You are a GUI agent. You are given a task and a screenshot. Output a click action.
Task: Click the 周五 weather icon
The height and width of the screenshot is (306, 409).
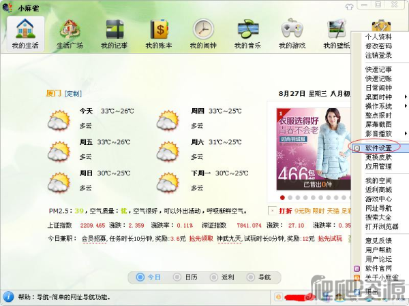pos(59,151)
